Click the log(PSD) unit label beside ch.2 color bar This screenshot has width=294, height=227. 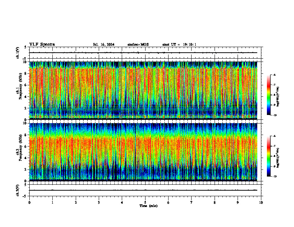click(x=278, y=158)
